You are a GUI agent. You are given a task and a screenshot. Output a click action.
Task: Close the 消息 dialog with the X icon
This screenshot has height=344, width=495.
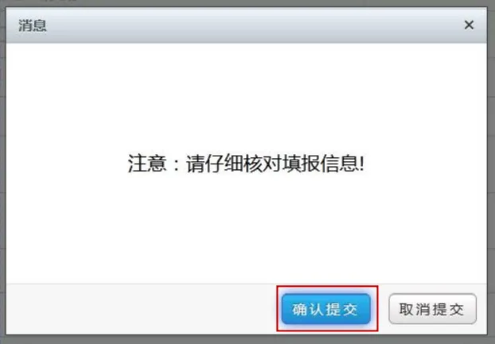click(x=469, y=25)
